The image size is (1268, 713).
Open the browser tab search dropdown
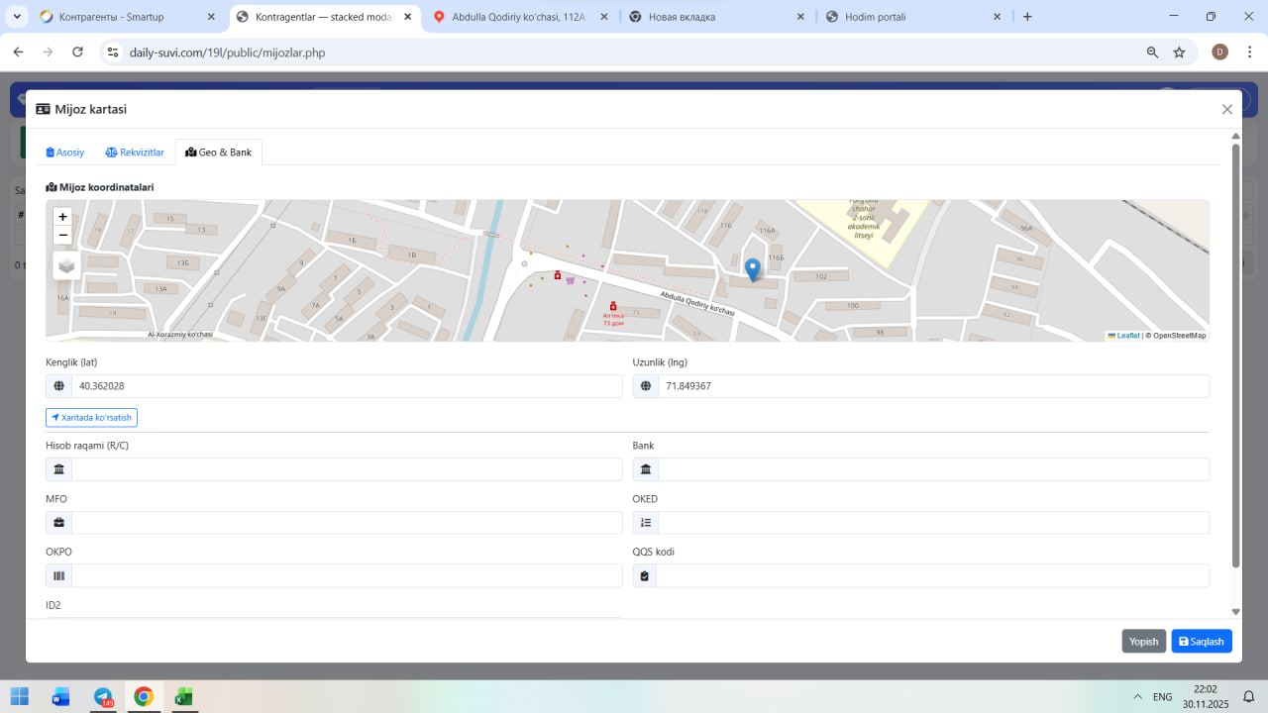[17, 17]
